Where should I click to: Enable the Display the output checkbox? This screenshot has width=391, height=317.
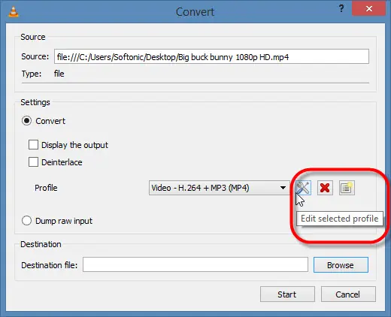(x=33, y=145)
